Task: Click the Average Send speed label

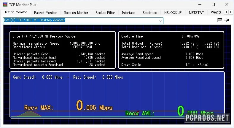Action: click(137, 54)
